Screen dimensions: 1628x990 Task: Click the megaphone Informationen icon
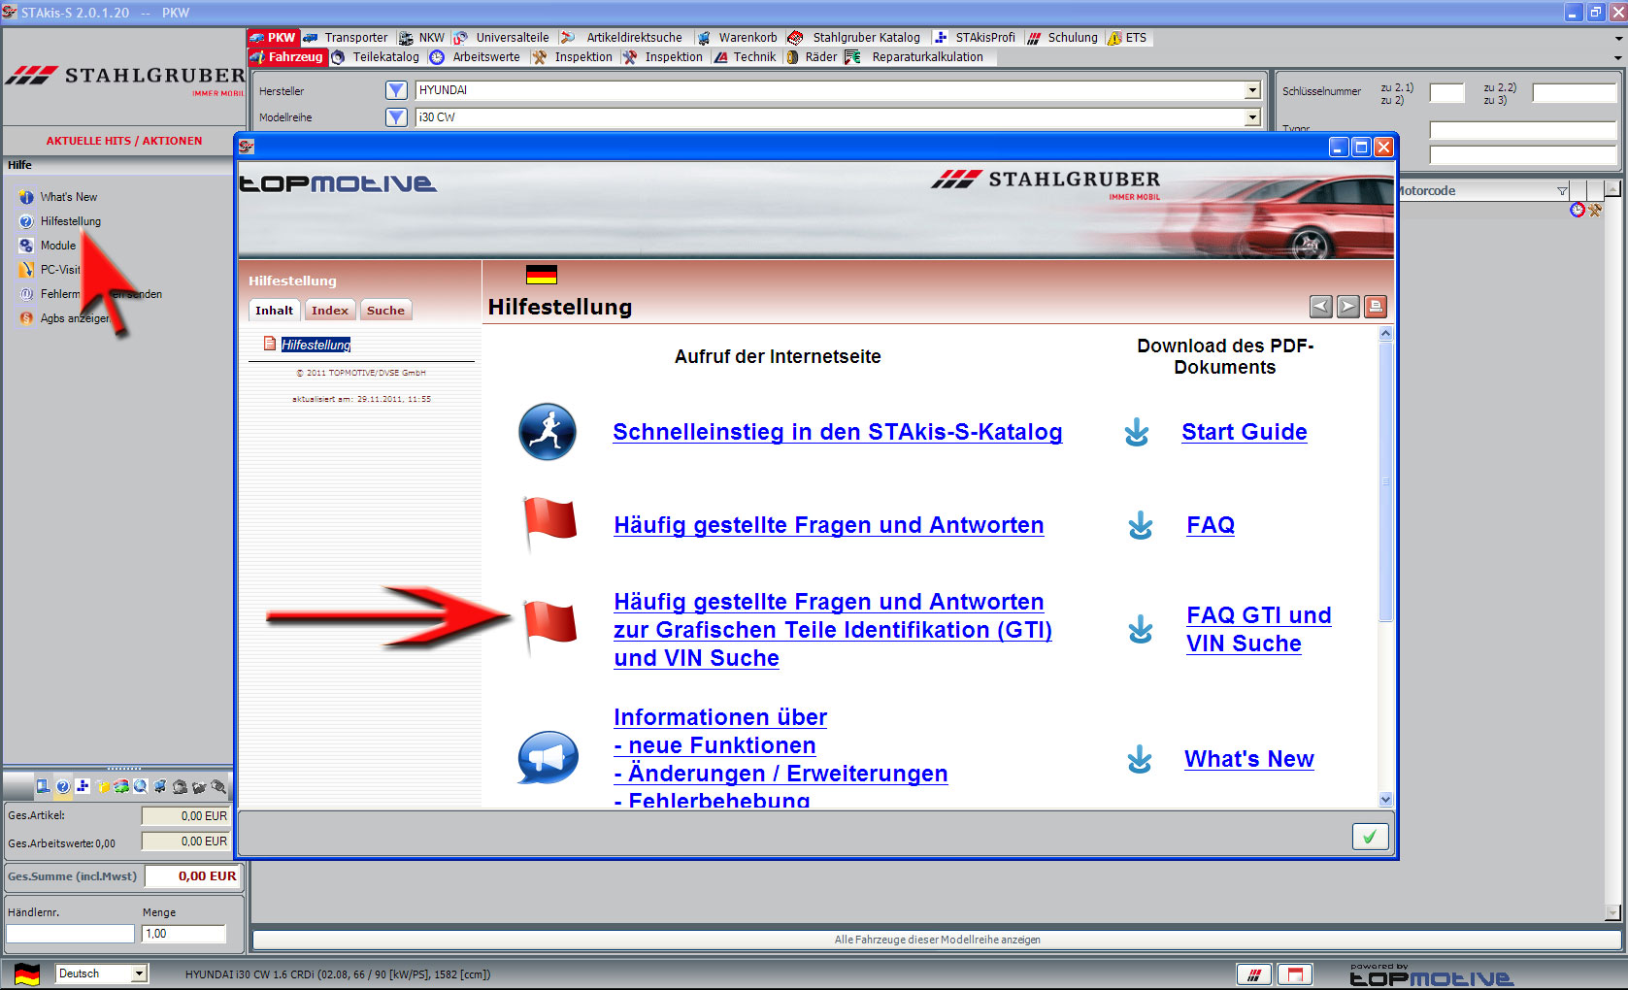point(548,758)
